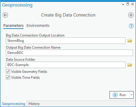Select the bottom Geoprocessing tab
The height and width of the screenshot is (107, 136).
[x=14, y=104]
